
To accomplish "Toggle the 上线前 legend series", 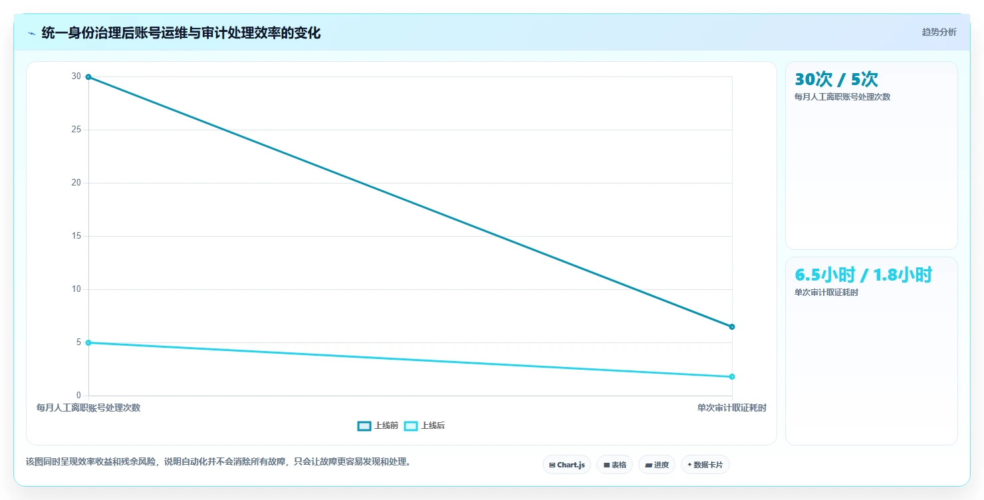I will 378,426.
